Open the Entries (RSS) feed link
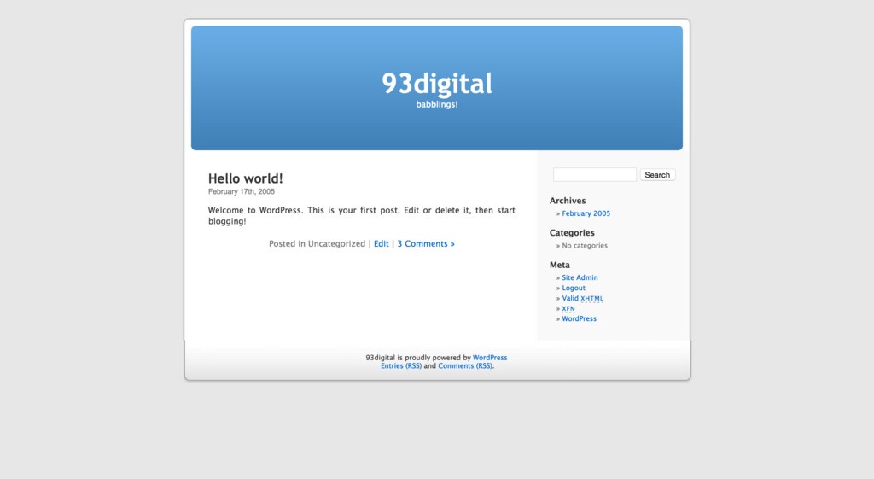 [x=401, y=366]
